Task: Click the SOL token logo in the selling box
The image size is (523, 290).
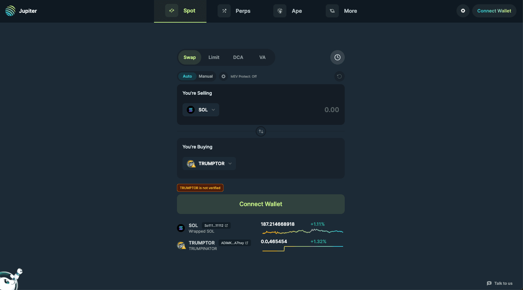Action: tap(191, 110)
